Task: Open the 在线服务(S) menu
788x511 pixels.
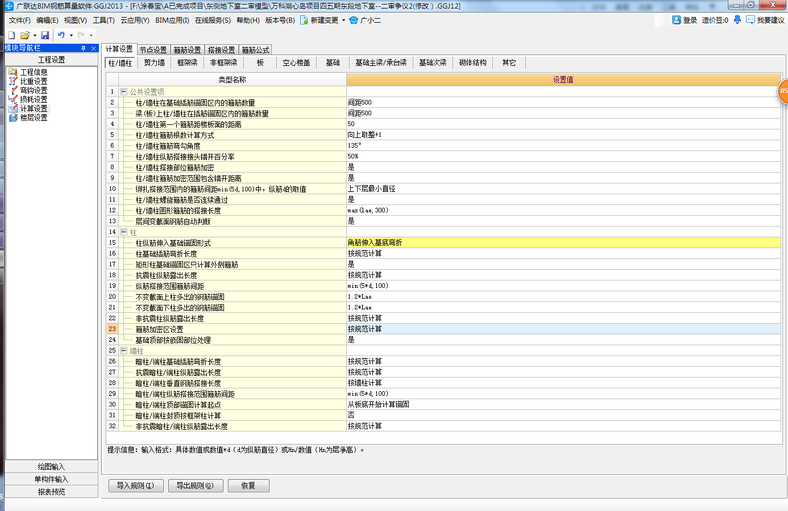Action: pyautogui.click(x=213, y=20)
